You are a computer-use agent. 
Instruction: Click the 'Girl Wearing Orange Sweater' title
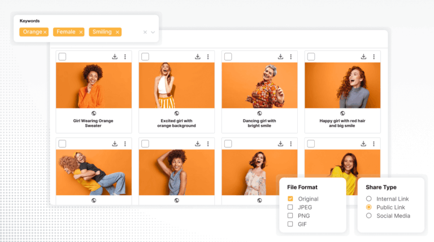[93, 123]
